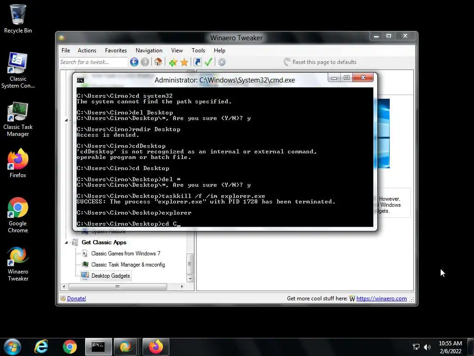Close the Winaero Tweaker window
This screenshot has width=474, height=356.
pos(405,36)
